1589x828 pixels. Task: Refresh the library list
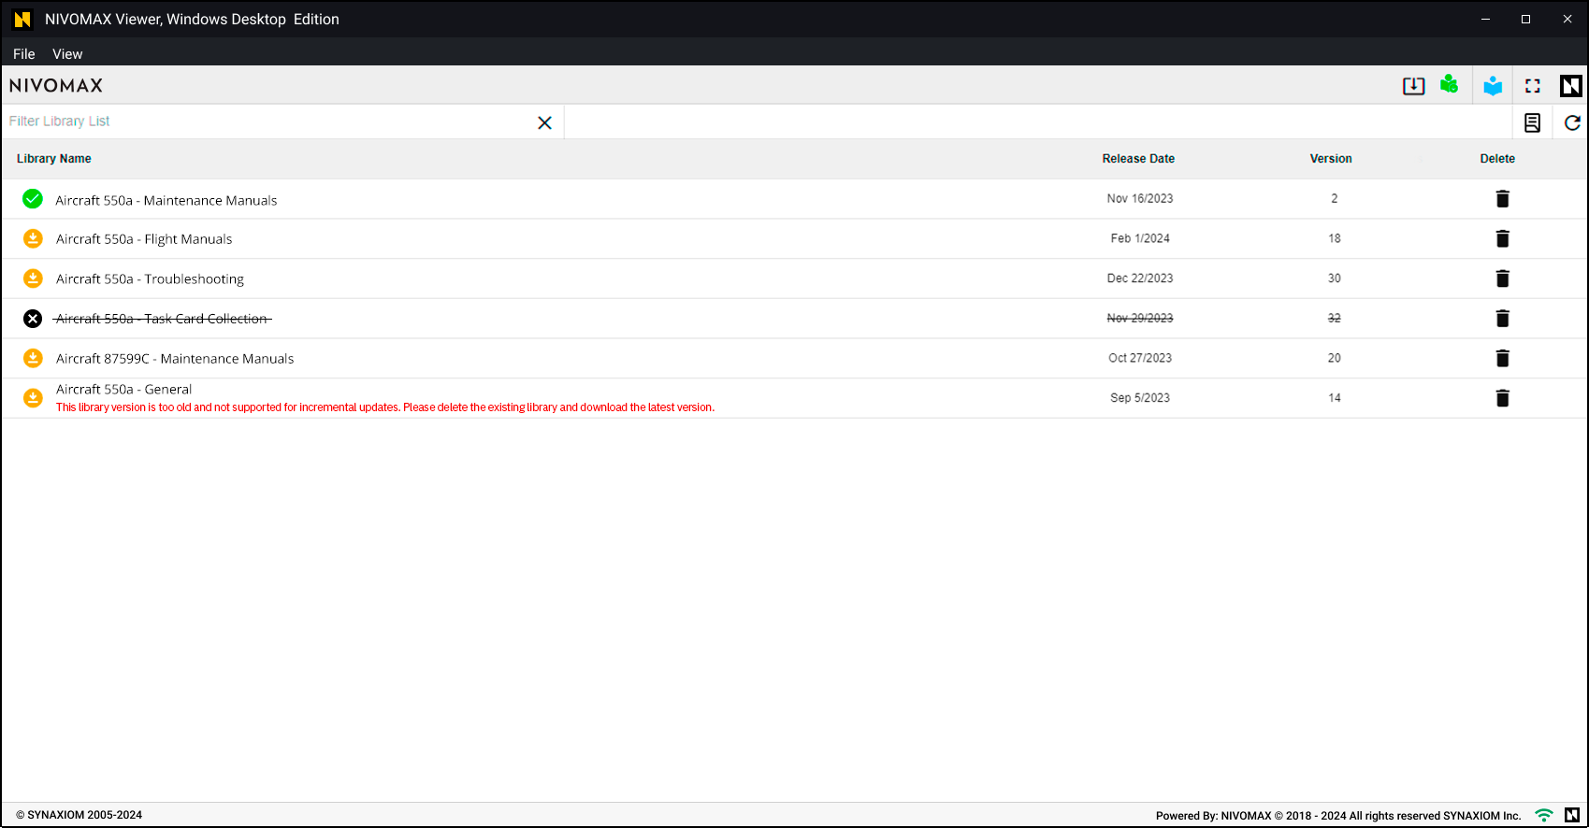[x=1572, y=122]
